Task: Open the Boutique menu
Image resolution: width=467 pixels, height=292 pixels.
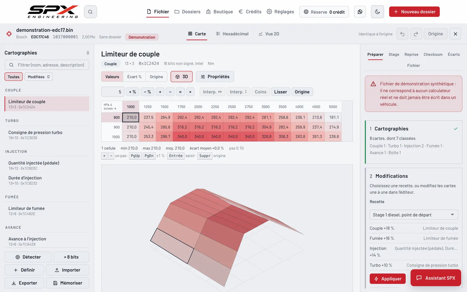Action: pyautogui.click(x=219, y=12)
